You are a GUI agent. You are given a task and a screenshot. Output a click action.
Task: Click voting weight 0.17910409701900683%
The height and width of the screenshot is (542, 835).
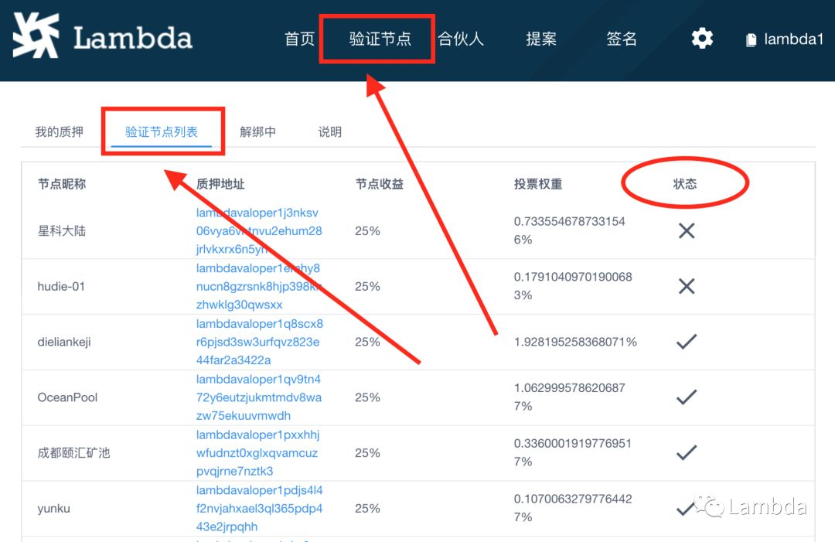(x=573, y=286)
